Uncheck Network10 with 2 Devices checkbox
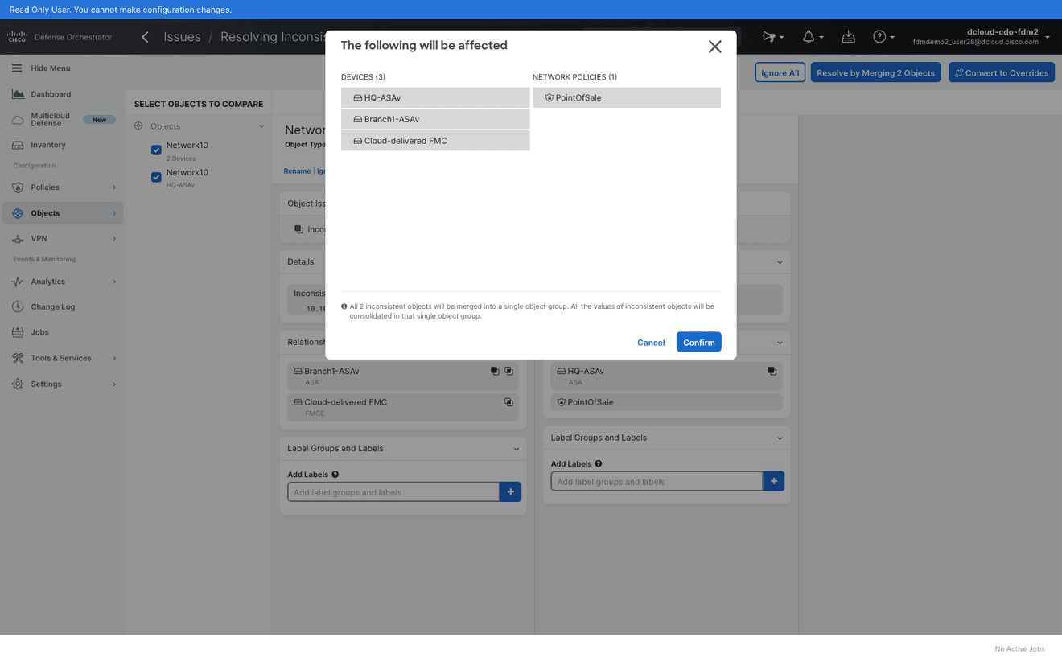 (x=156, y=150)
